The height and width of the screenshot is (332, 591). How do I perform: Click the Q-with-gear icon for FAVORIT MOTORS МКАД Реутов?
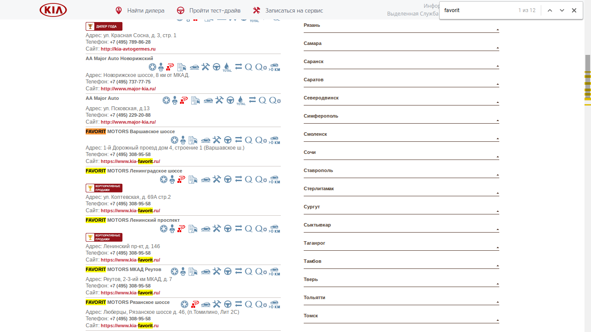pos(261,271)
